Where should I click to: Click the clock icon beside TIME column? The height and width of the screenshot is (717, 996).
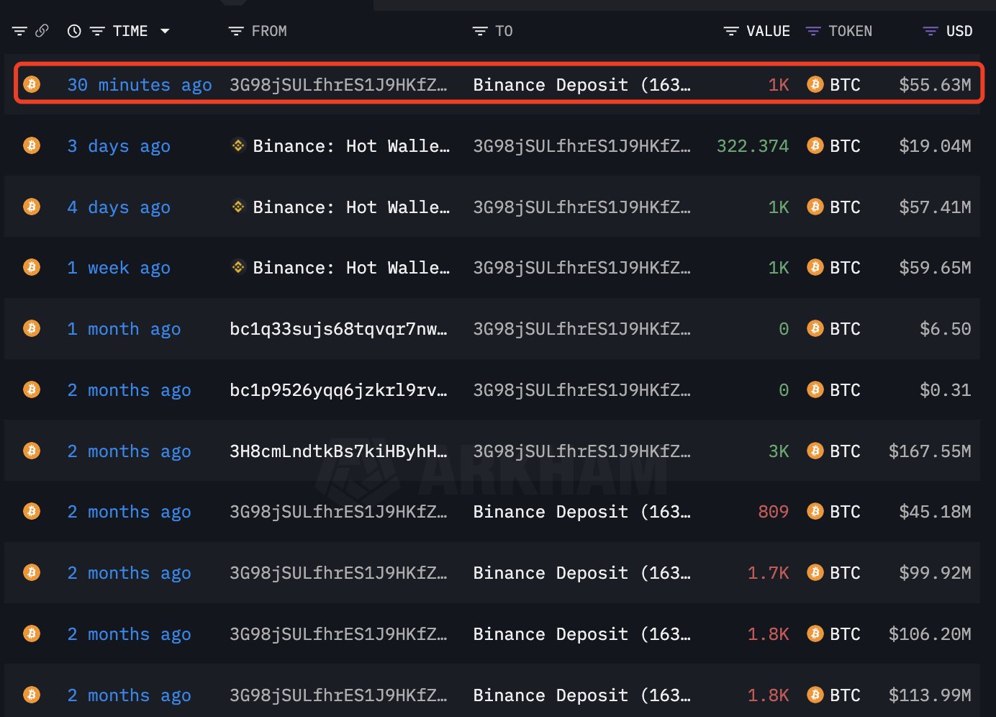tap(74, 30)
